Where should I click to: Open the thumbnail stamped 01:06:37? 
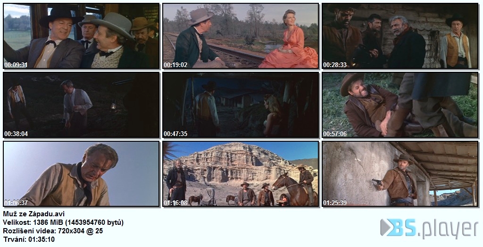pyautogui.click(x=81, y=174)
